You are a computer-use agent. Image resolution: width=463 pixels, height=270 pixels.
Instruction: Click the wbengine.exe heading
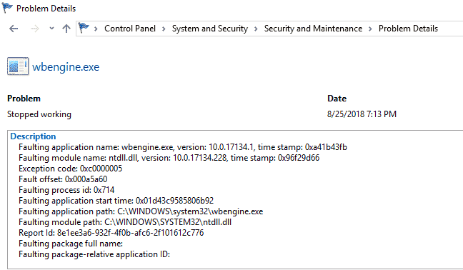66,67
